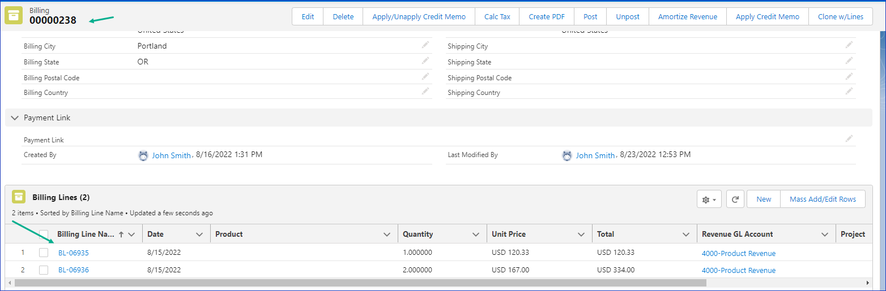The width and height of the screenshot is (886, 291).
Task: Edit Shipping Postal Code via pencil icon
Action: pos(849,77)
